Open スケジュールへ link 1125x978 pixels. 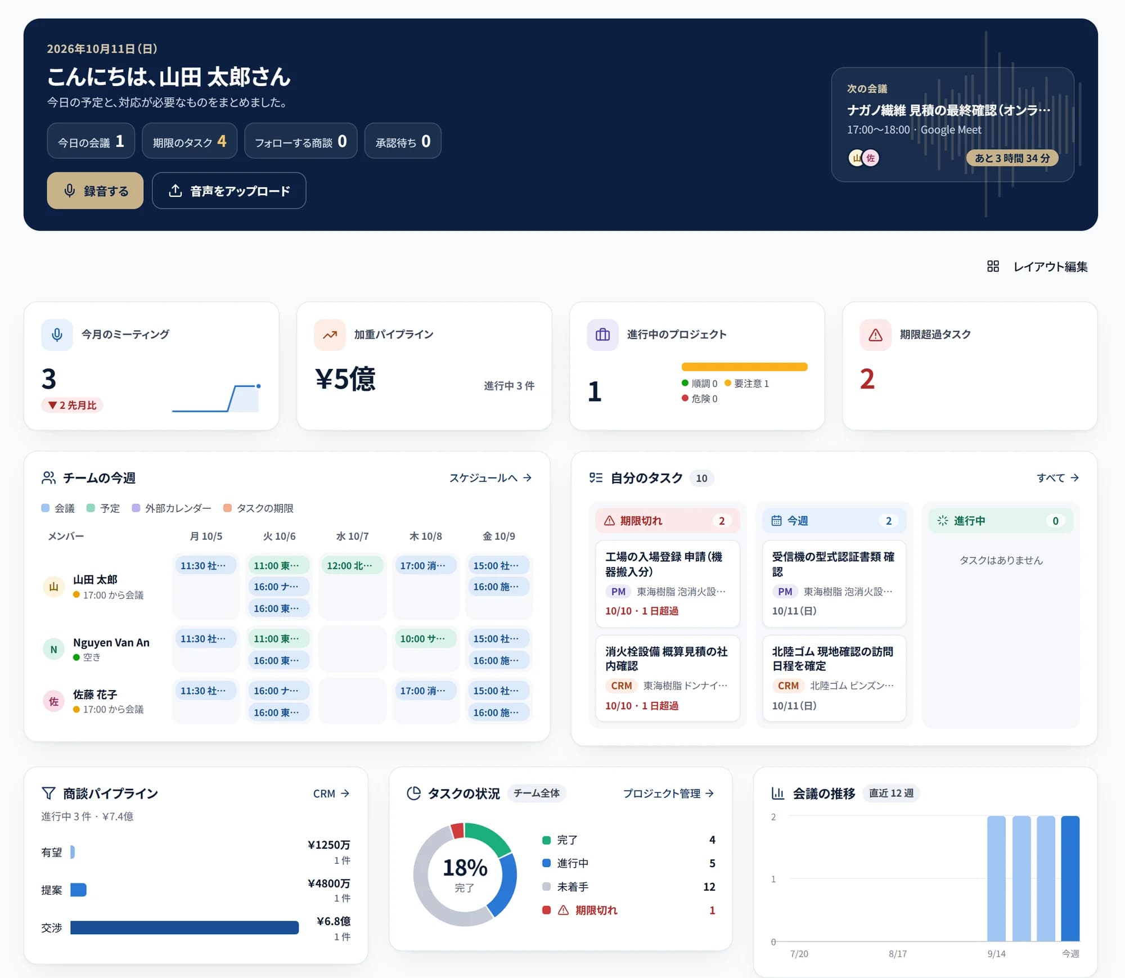(x=490, y=477)
